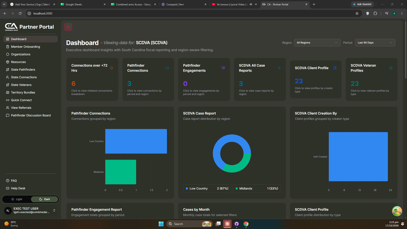The height and width of the screenshot is (229, 407).
Task: Mute the Ve Junoon tab audio
Action: coord(251,4)
